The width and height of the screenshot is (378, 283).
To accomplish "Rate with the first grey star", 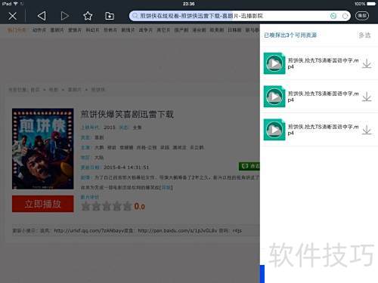I will (x=86, y=206).
